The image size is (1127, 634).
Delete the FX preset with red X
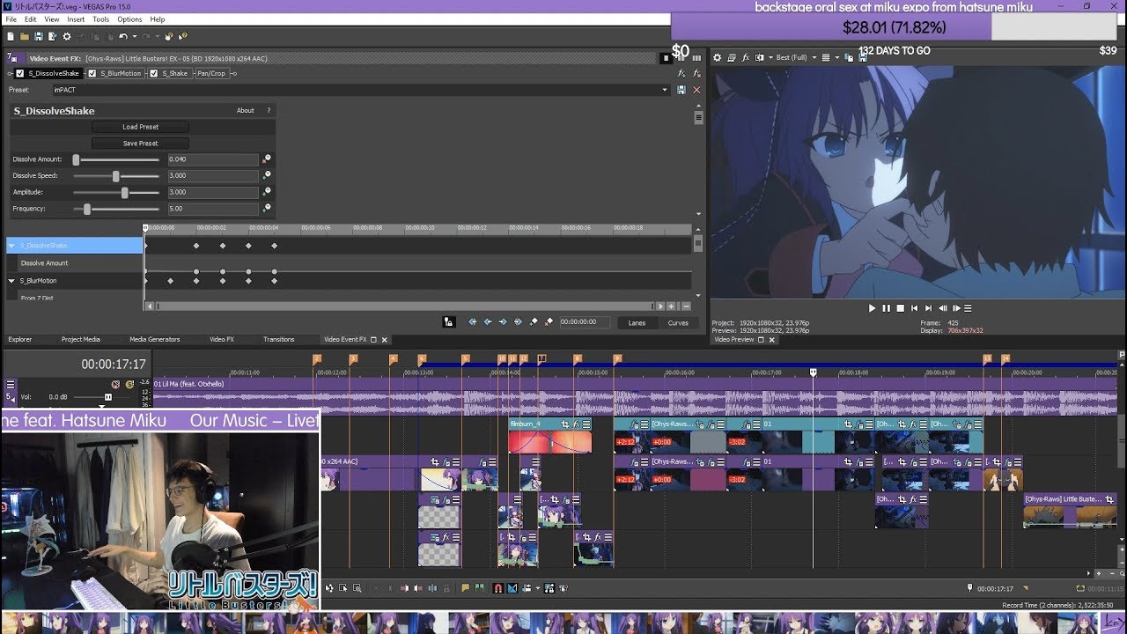tap(696, 90)
